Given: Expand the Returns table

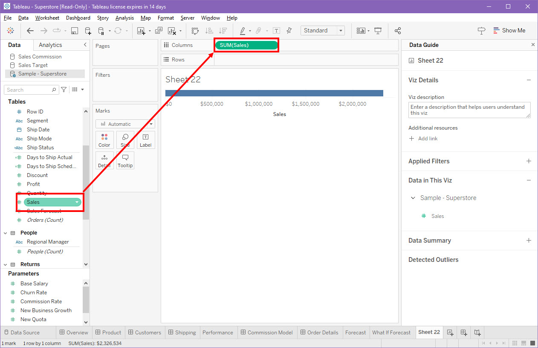Looking at the screenshot, I should [x=6, y=264].
